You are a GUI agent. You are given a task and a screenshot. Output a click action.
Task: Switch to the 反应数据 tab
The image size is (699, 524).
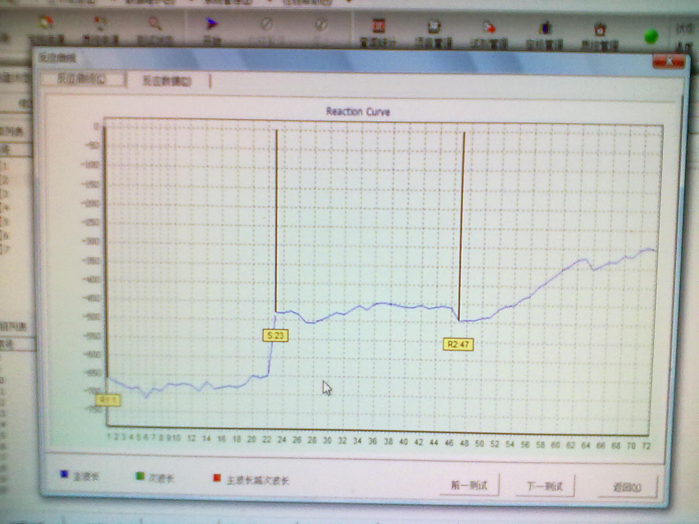tap(168, 81)
